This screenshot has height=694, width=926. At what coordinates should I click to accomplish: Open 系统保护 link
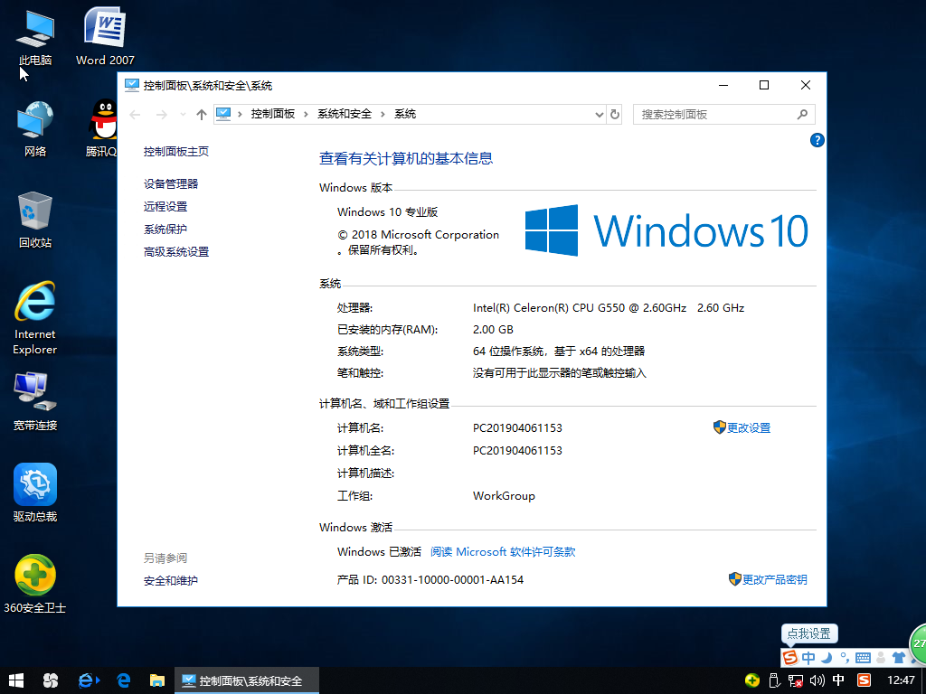point(165,229)
